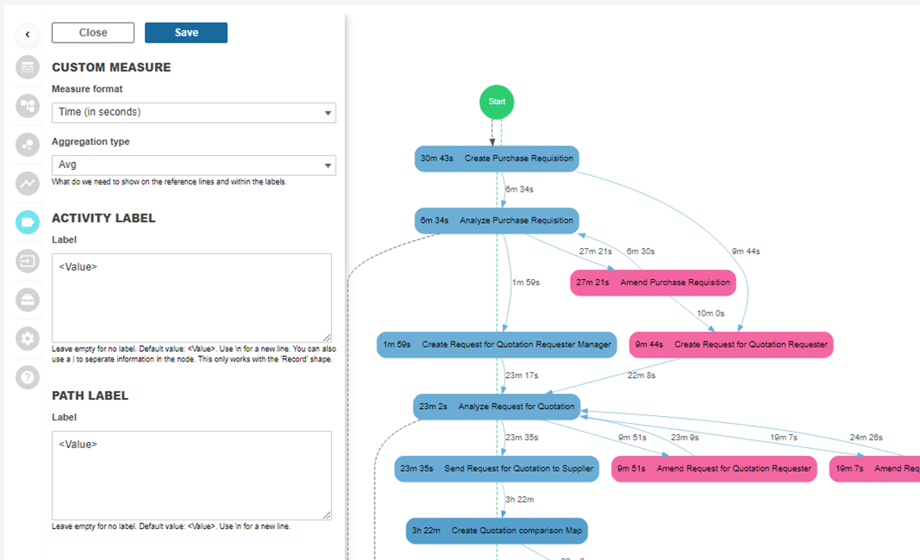
Task: Click the pink Amend Purchase Requisition node
Action: point(652,283)
